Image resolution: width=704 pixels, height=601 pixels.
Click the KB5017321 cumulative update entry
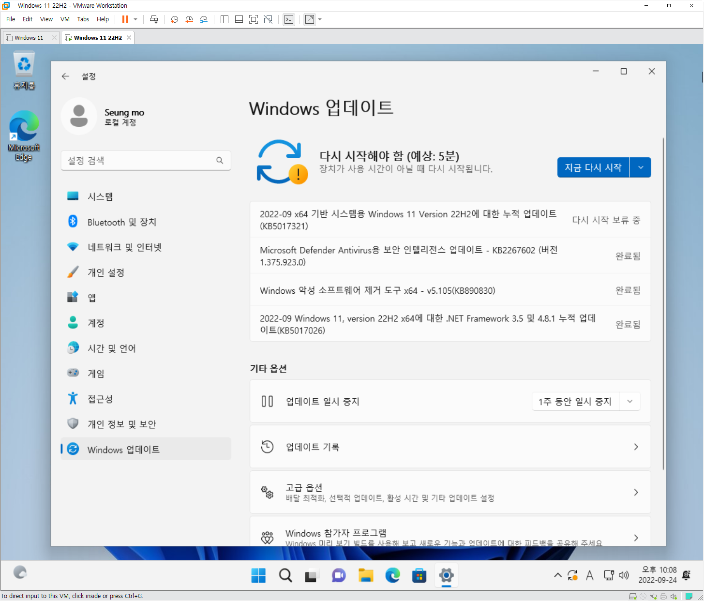pyautogui.click(x=450, y=220)
